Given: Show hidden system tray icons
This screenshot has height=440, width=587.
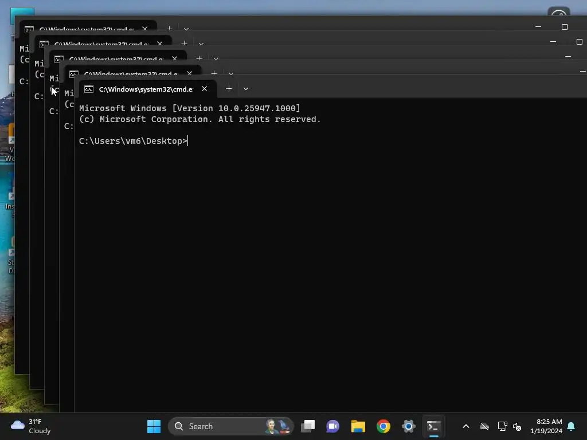Looking at the screenshot, I should click(x=466, y=426).
